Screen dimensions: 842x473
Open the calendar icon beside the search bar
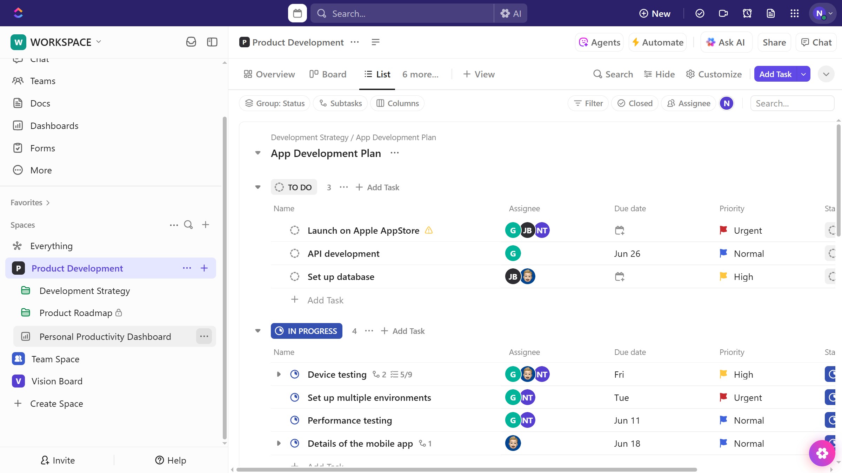(297, 13)
